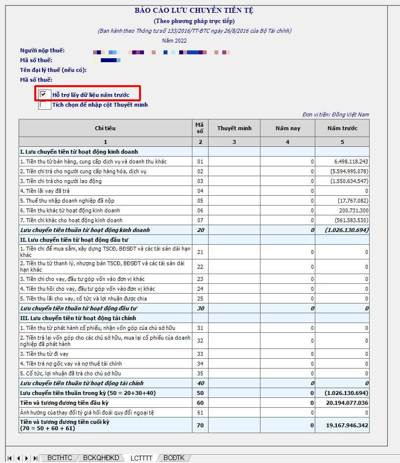Click the Năm trước column header
The image size is (400, 463).
(x=342, y=128)
